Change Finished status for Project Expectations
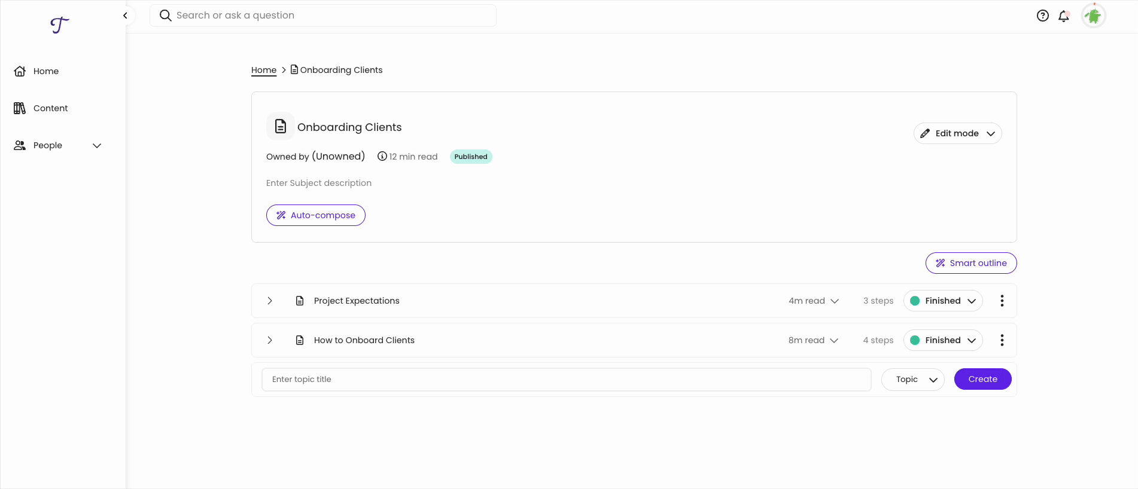Viewport: 1138px width, 489px height. pyautogui.click(x=942, y=301)
